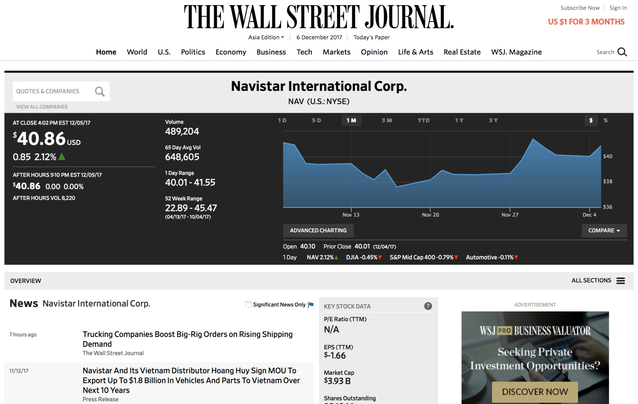Open the Politics section
Screen dimensions: 638x404
coord(193,52)
